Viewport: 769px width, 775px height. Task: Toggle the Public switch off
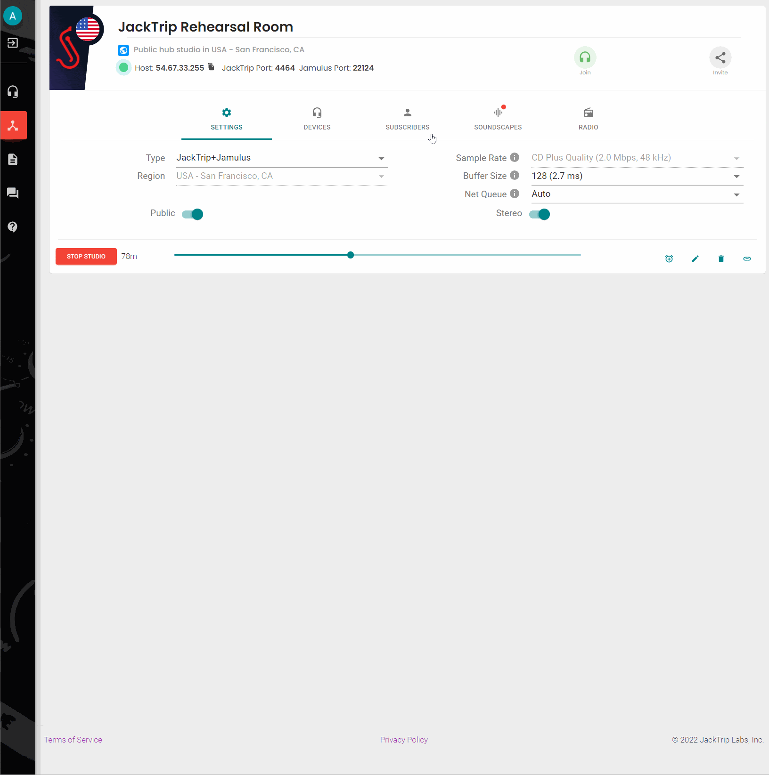[x=192, y=214]
